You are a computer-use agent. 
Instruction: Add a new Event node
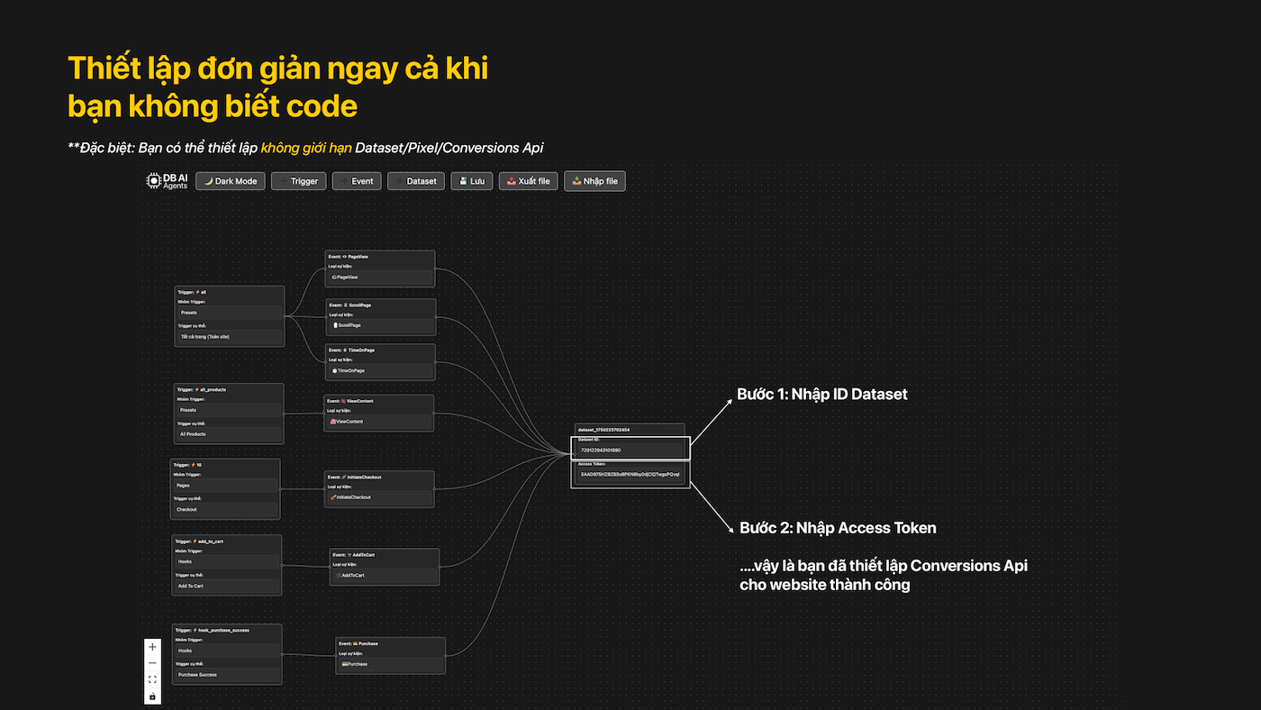[356, 181]
